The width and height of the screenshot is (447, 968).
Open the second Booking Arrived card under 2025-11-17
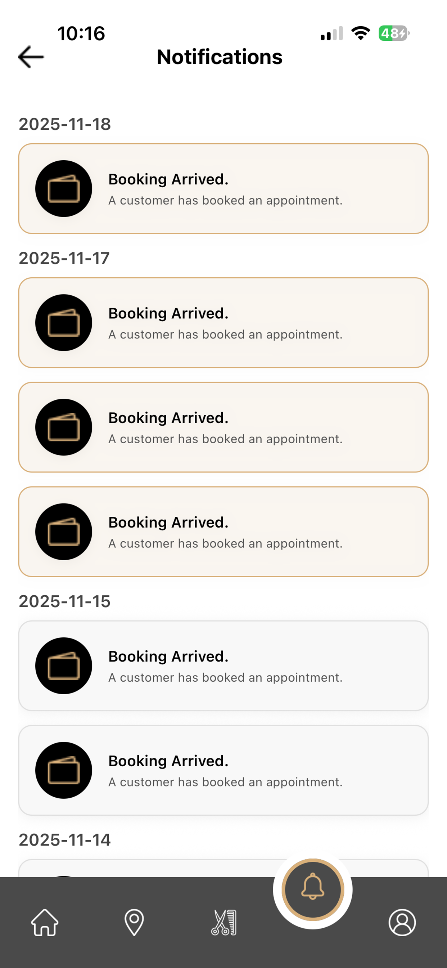point(223,427)
